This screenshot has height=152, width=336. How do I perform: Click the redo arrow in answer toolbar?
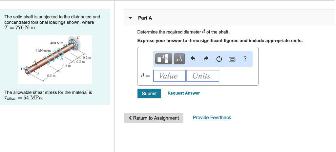[x=206, y=59]
